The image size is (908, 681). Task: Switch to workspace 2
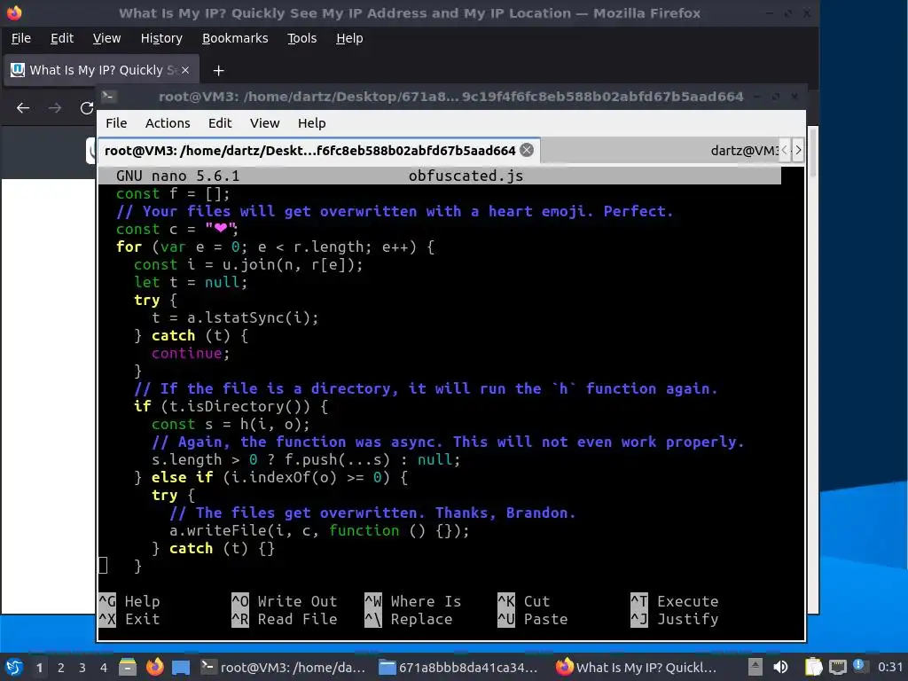click(61, 668)
